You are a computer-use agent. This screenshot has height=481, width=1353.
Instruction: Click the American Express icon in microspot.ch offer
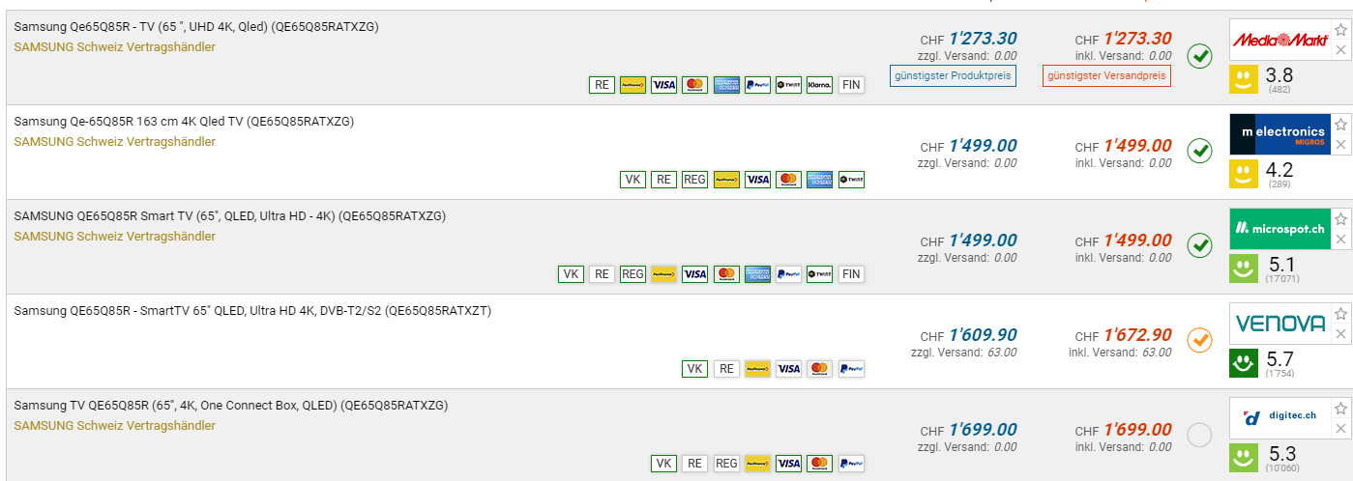(x=757, y=274)
